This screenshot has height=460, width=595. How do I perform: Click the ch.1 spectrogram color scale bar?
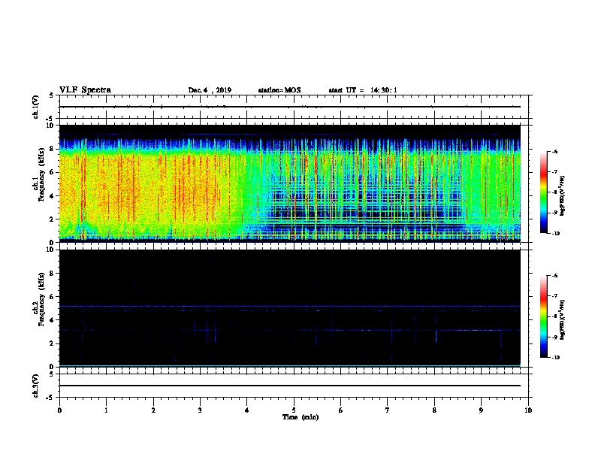click(x=543, y=192)
